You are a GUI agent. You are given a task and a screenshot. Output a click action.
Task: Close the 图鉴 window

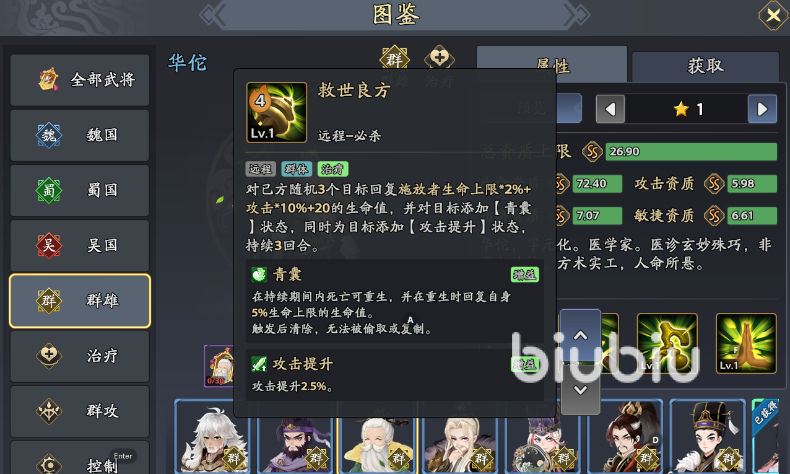coord(773,15)
